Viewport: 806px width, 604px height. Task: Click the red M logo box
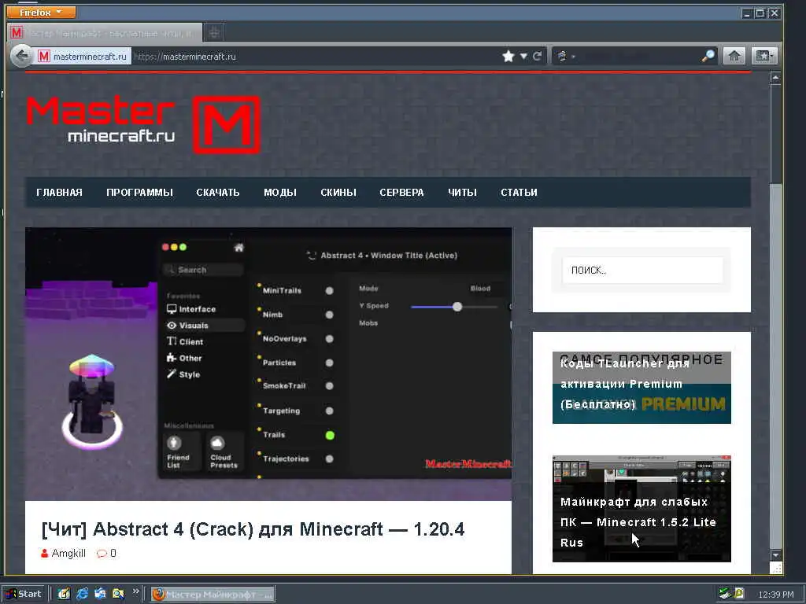227,124
